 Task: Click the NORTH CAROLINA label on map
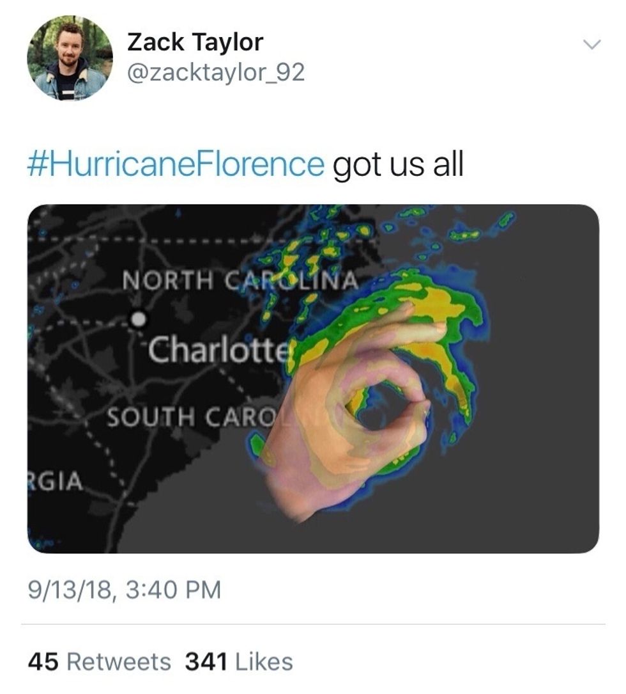pos(240,280)
